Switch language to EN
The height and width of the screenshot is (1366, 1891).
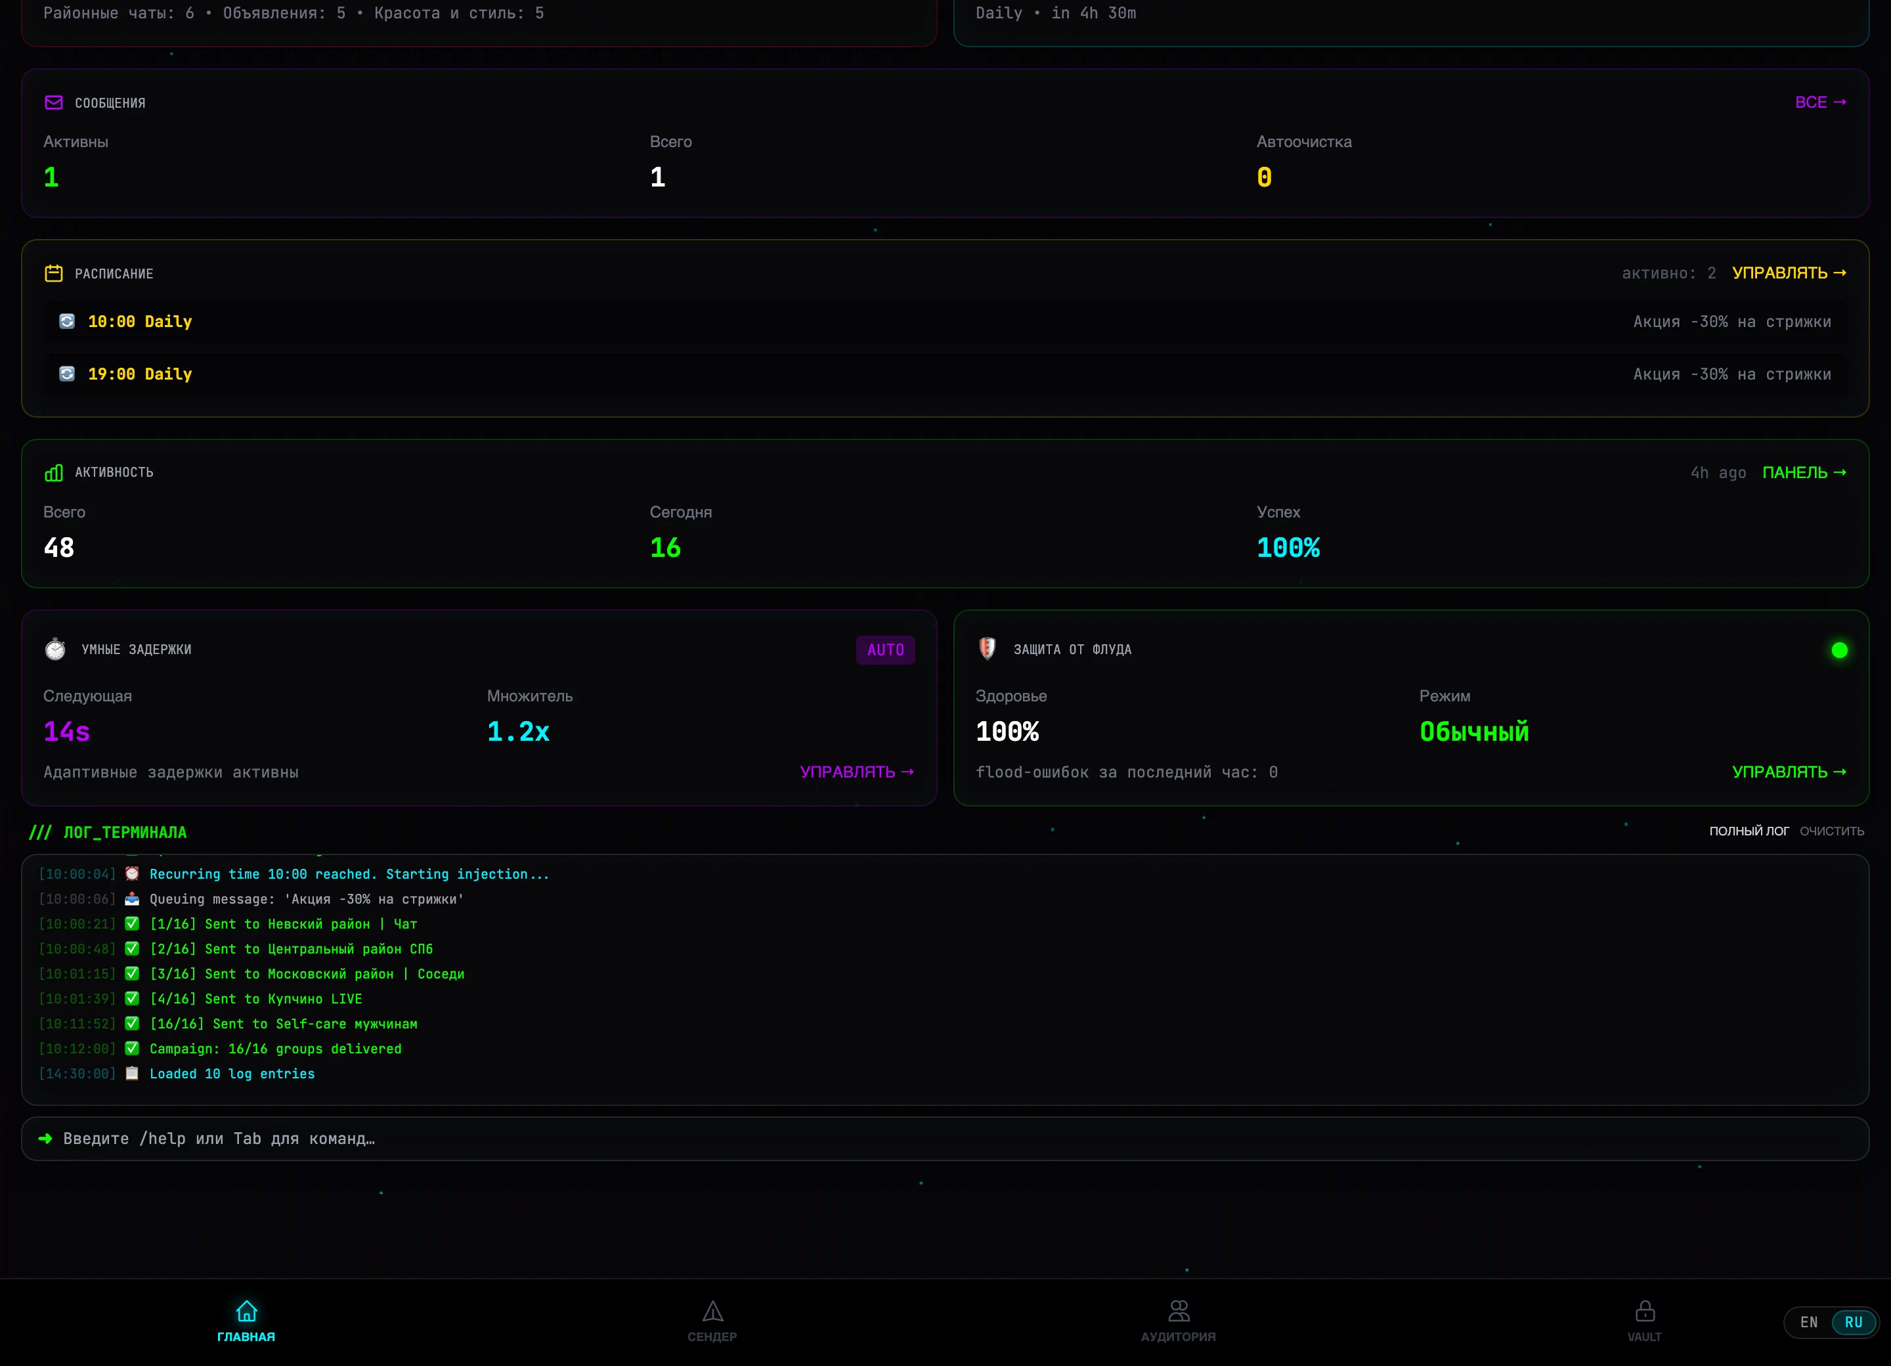tap(1808, 1322)
